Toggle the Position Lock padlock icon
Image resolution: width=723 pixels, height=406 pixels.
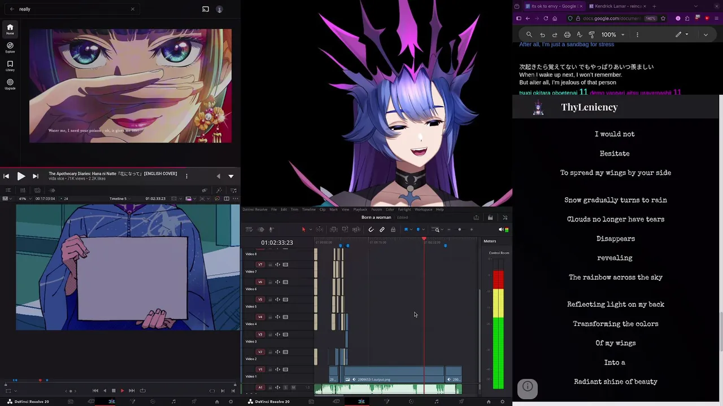(393, 230)
